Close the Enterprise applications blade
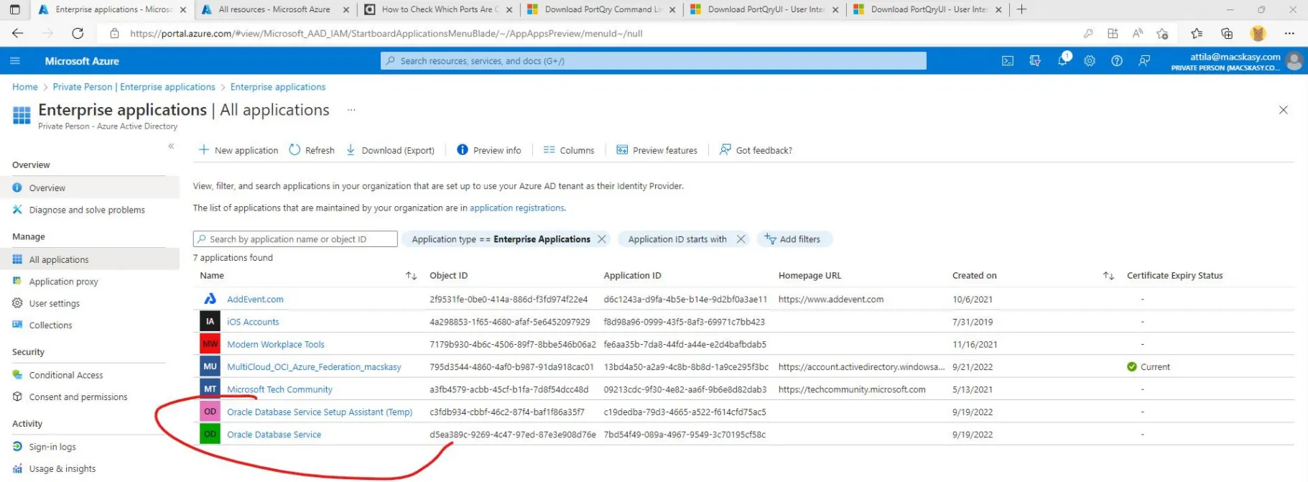 [x=1283, y=110]
